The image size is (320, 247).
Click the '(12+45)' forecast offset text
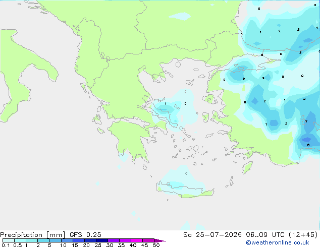[x=303, y=235]
